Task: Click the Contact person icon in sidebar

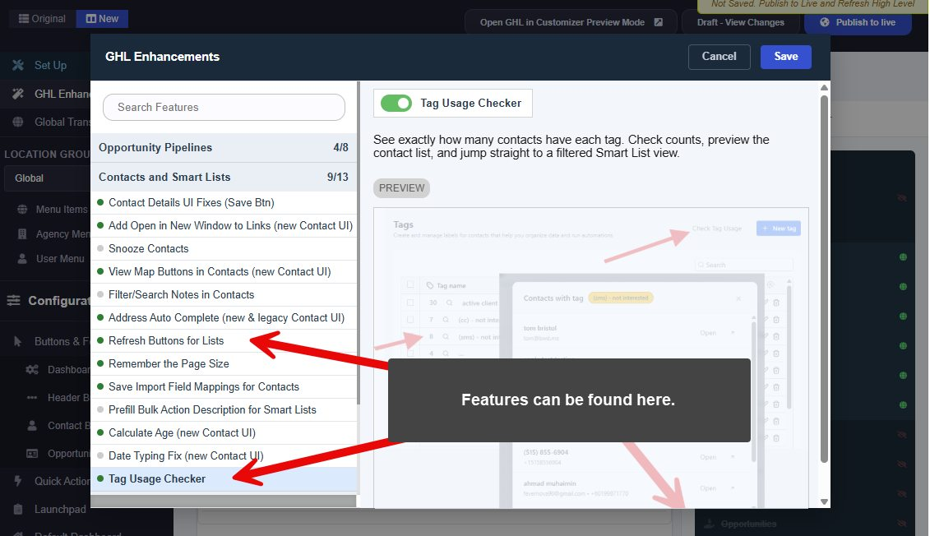Action: tap(32, 426)
